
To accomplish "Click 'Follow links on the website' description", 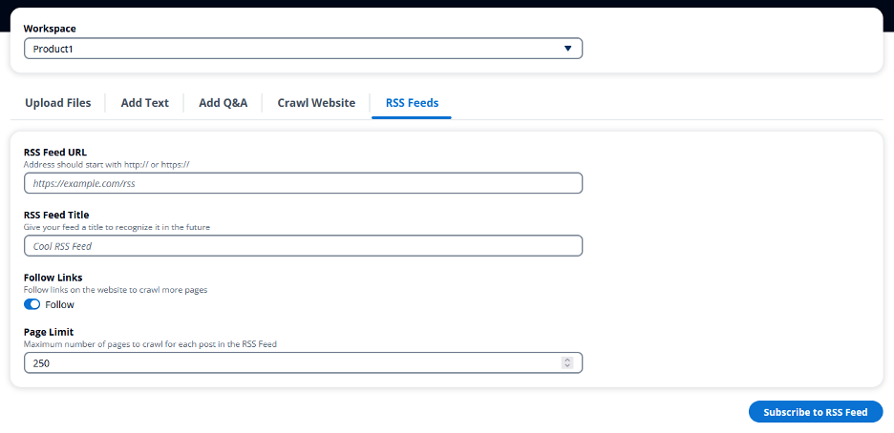I will point(116,290).
